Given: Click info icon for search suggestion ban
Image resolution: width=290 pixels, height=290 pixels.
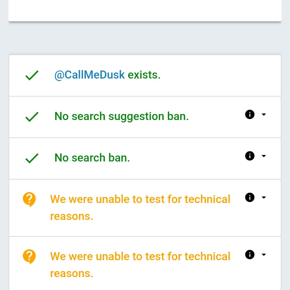Looking at the screenshot, I should pos(250,114).
